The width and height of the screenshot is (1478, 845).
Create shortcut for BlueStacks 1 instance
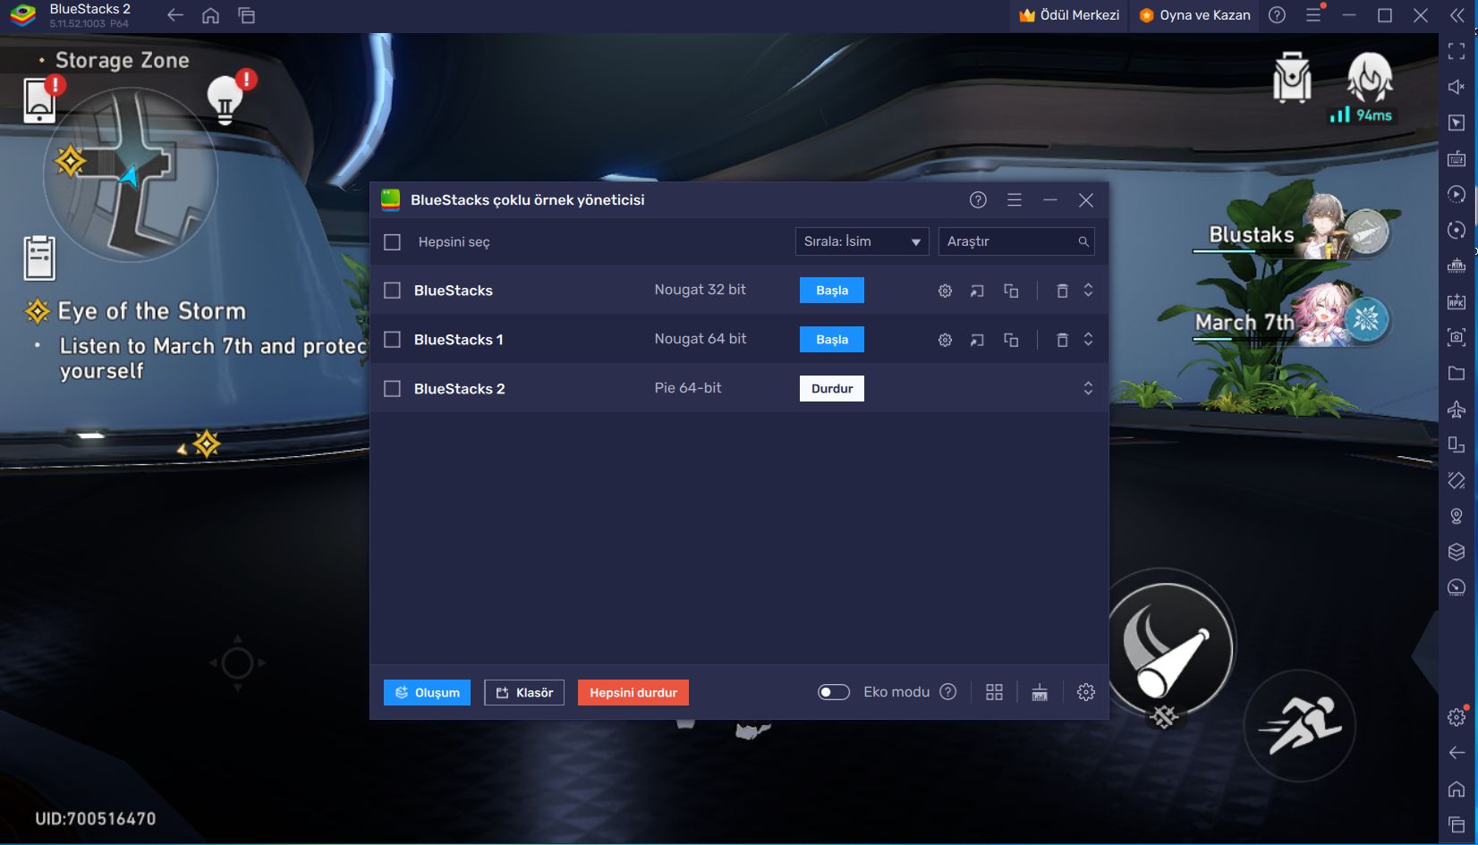coord(977,340)
